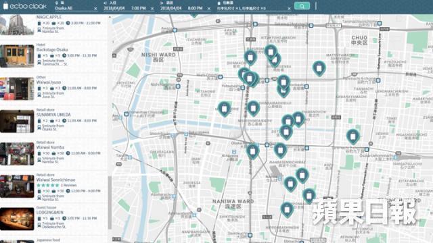Clear the Osaka All location field

(95, 9)
